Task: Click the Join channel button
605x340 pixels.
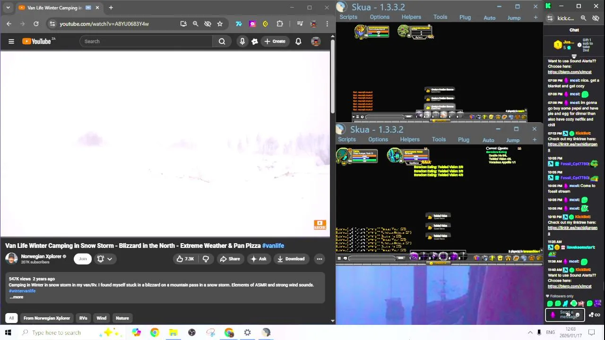Action: click(83, 259)
